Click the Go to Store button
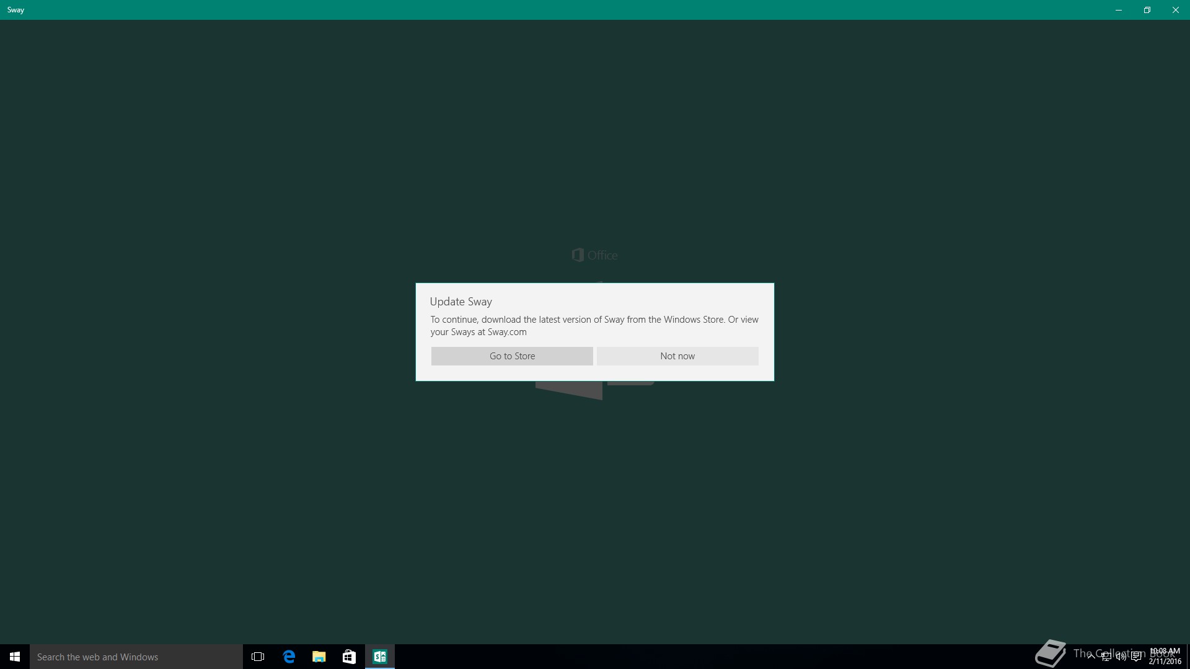 tap(512, 356)
